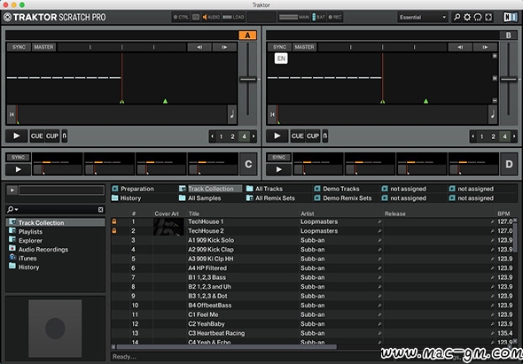Clear the browser search field with X
The height and width of the screenshot is (364, 523).
point(100,210)
